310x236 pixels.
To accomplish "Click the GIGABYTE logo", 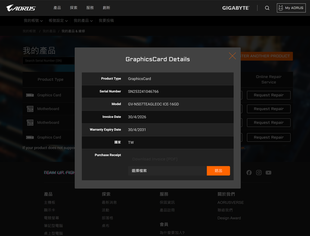I will pyautogui.click(x=236, y=8).
